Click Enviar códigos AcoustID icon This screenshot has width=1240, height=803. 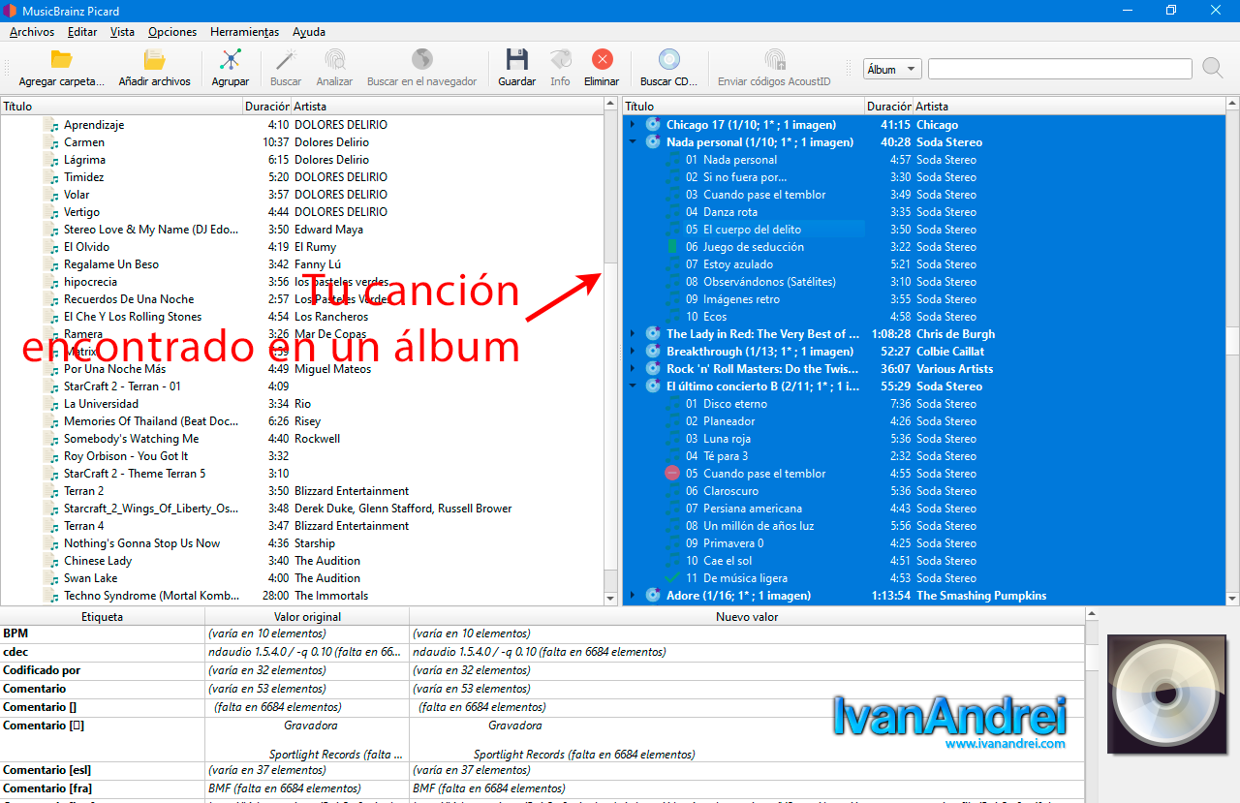tap(774, 59)
